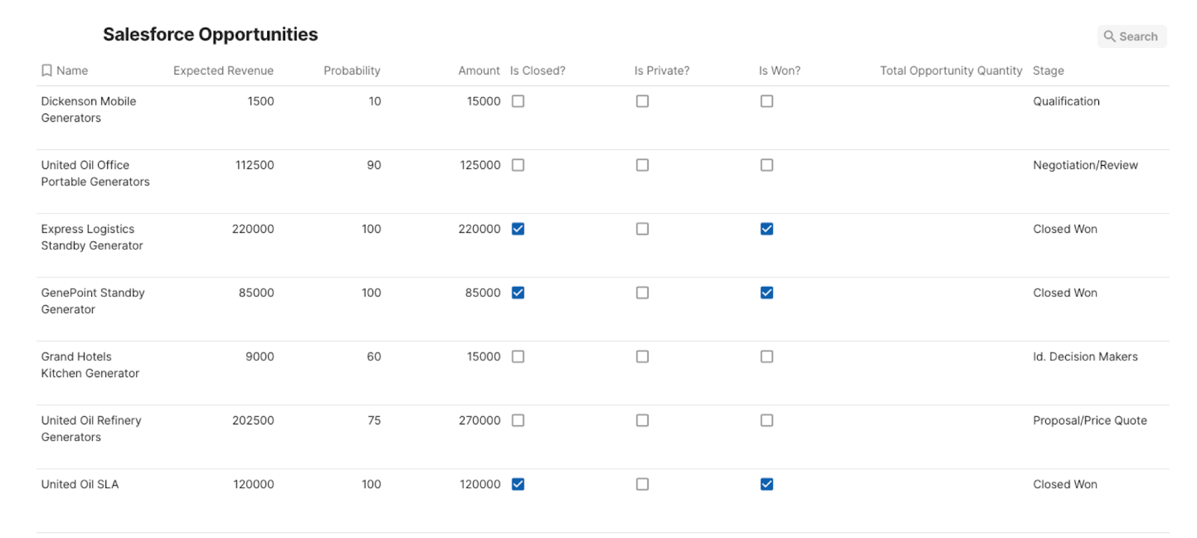Click the Salesforce Opportunities title
This screenshot has width=1197, height=538.
pos(210,34)
